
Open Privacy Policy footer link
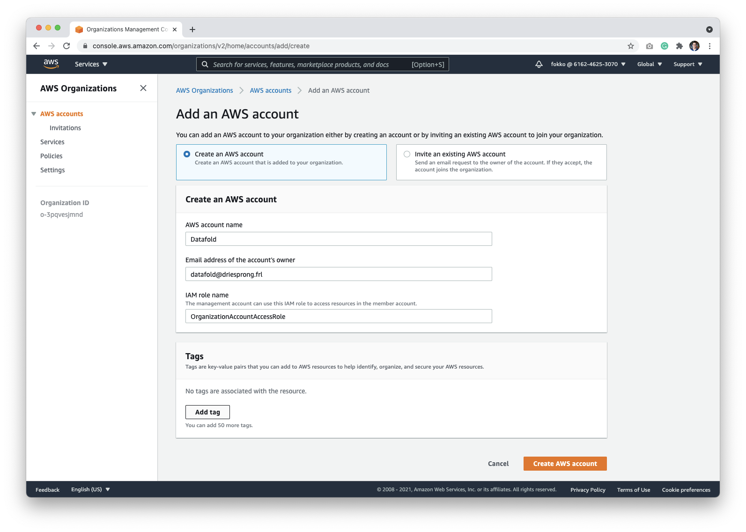[x=588, y=490]
